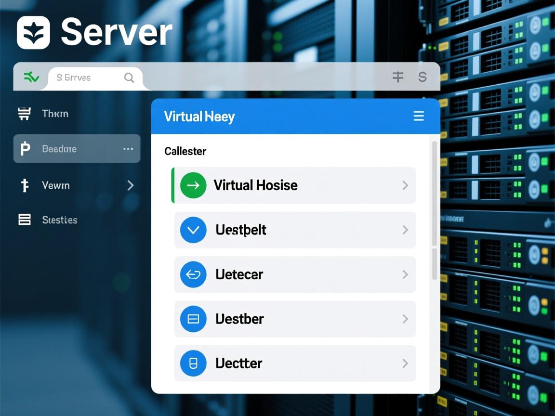The image size is (555, 416).
Task: Open the hamburger menu in Virtual Heey header
Action: (419, 116)
